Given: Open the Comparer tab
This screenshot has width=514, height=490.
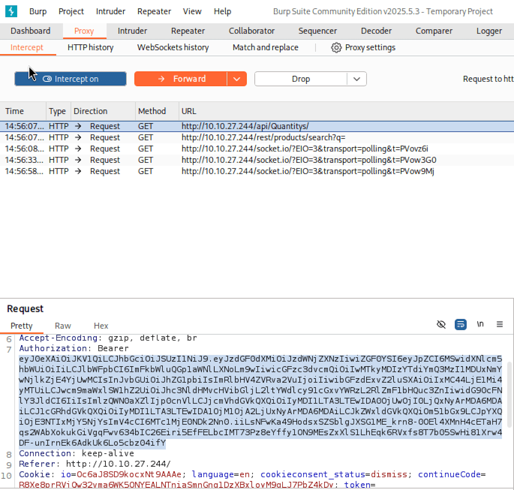Looking at the screenshot, I should [434, 31].
